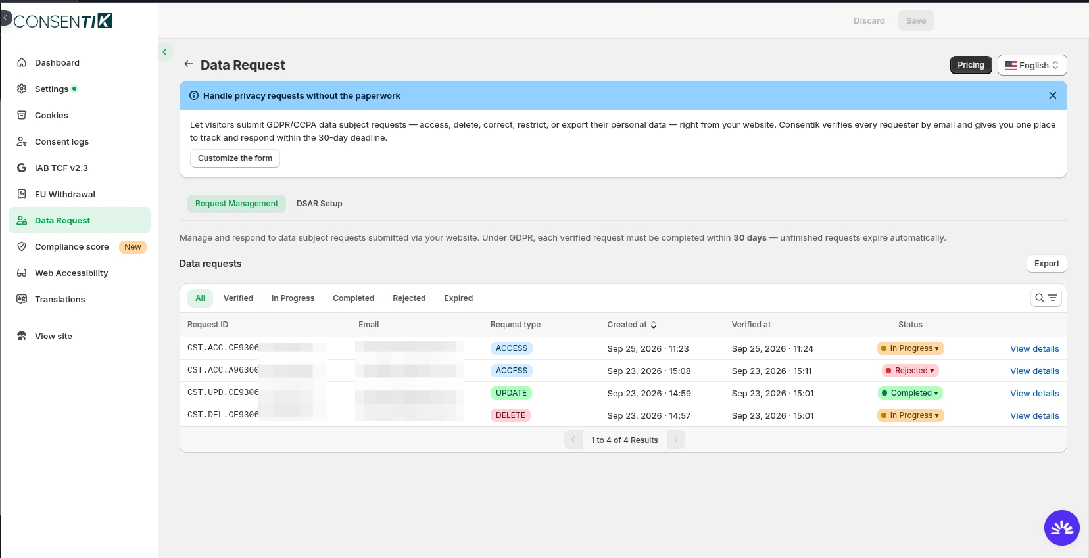The height and width of the screenshot is (558, 1089).
Task: Click the Compliance score shield icon
Action: [22, 247]
